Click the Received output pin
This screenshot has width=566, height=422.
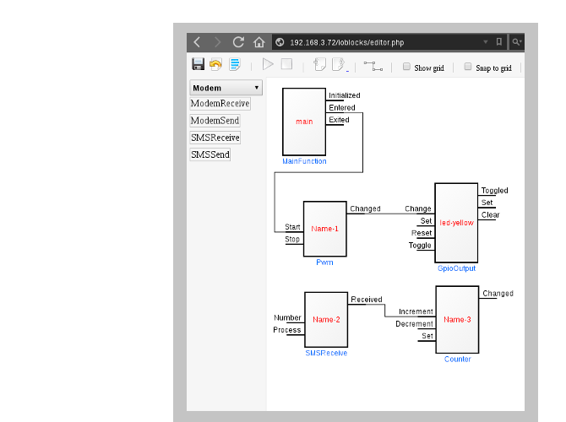(366, 300)
